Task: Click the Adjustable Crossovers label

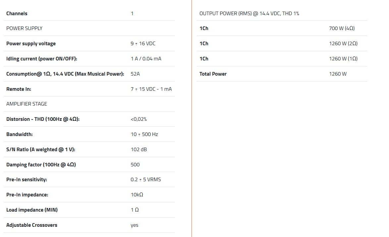Action: [x=32, y=225]
